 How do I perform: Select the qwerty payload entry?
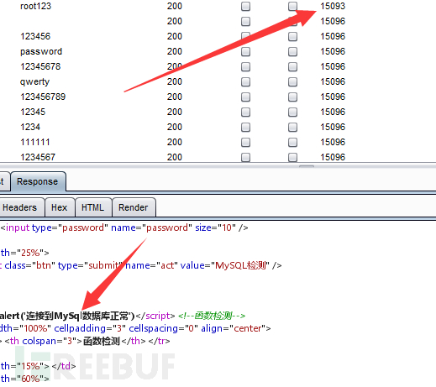(x=34, y=81)
